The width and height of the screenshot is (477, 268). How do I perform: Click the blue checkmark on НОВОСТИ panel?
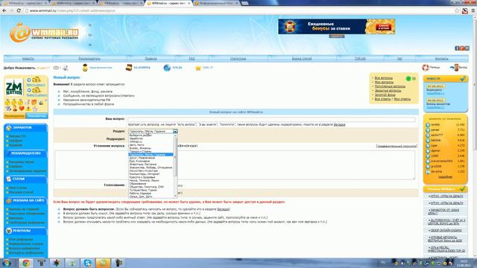pos(463,79)
